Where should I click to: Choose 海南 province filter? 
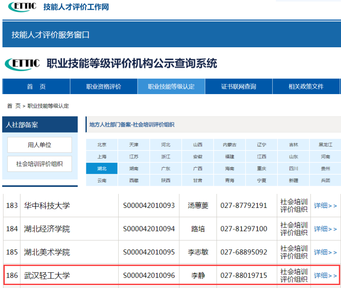230,169
